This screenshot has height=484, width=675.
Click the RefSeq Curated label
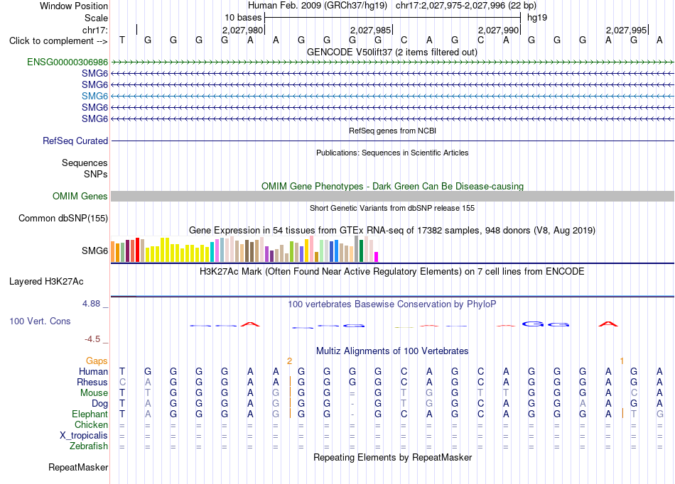(75, 141)
